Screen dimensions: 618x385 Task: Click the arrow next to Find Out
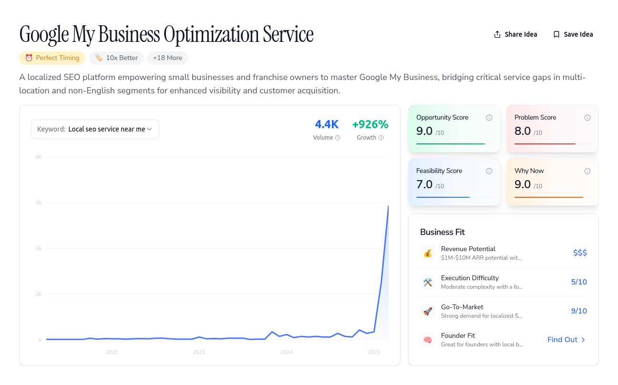click(583, 340)
